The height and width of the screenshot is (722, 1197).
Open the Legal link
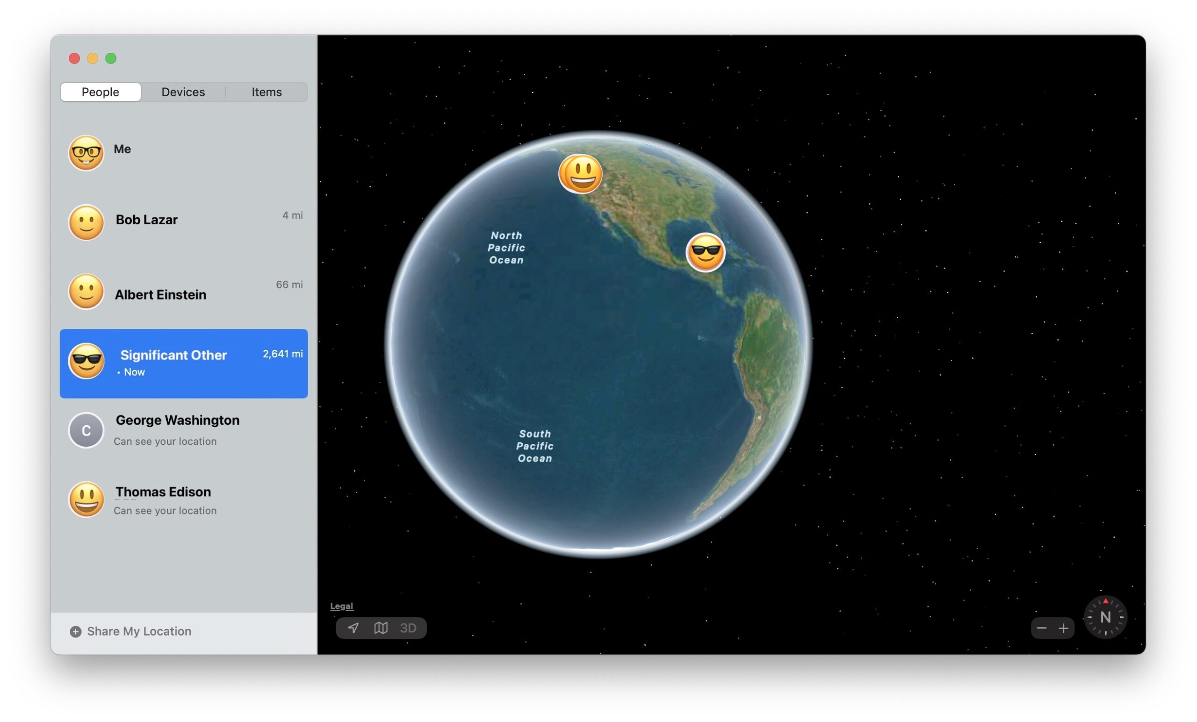coord(341,606)
